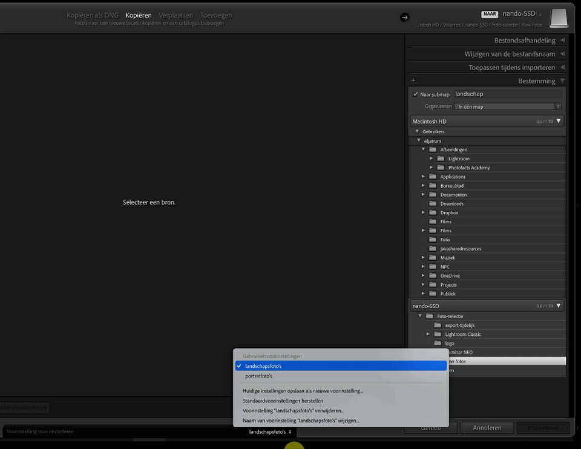Screen dimensions: 581x449
Task: Choose Huidige instellingen opslaan als nieuwe voorinstelling
Action: pos(341,391)
